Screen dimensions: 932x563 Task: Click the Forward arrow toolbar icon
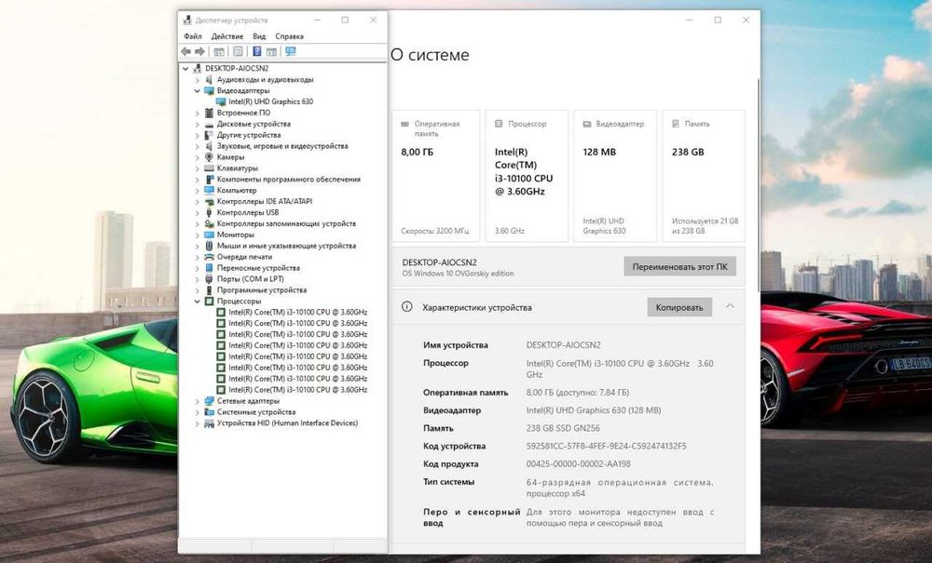199,51
